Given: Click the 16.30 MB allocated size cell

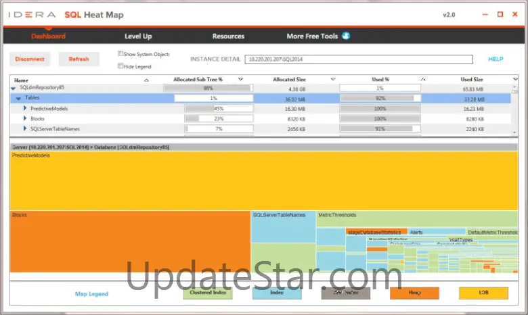Looking at the screenshot, I should pos(295,109).
